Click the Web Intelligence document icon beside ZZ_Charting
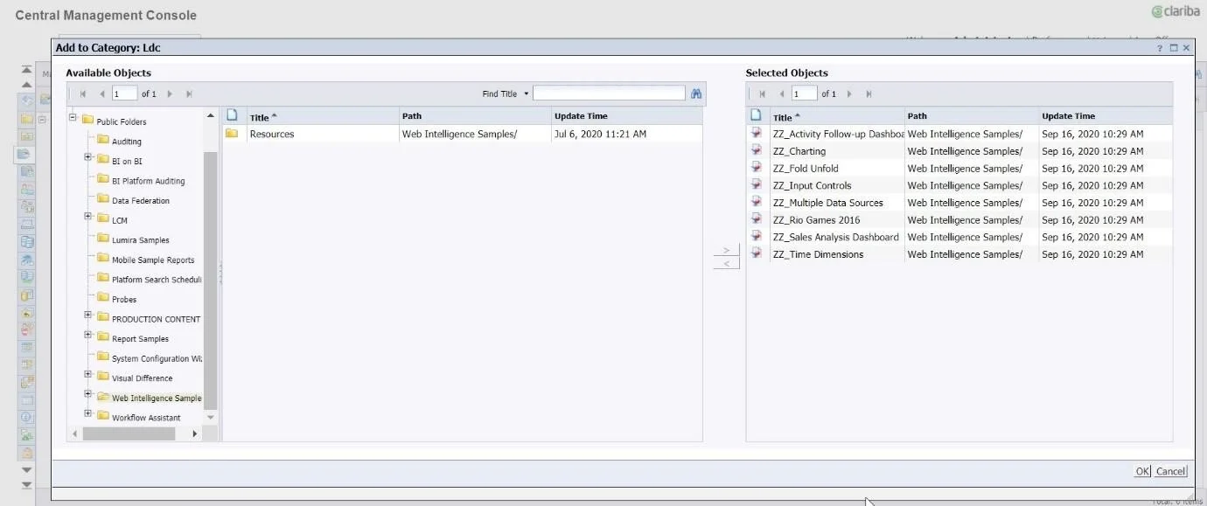This screenshot has height=506, width=1207. point(757,150)
